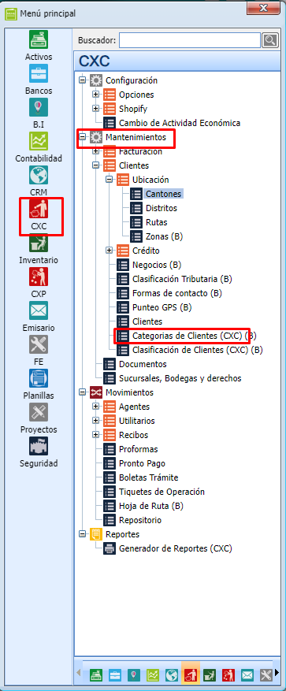
Task: Expand the Opciones node
Action: (x=95, y=95)
